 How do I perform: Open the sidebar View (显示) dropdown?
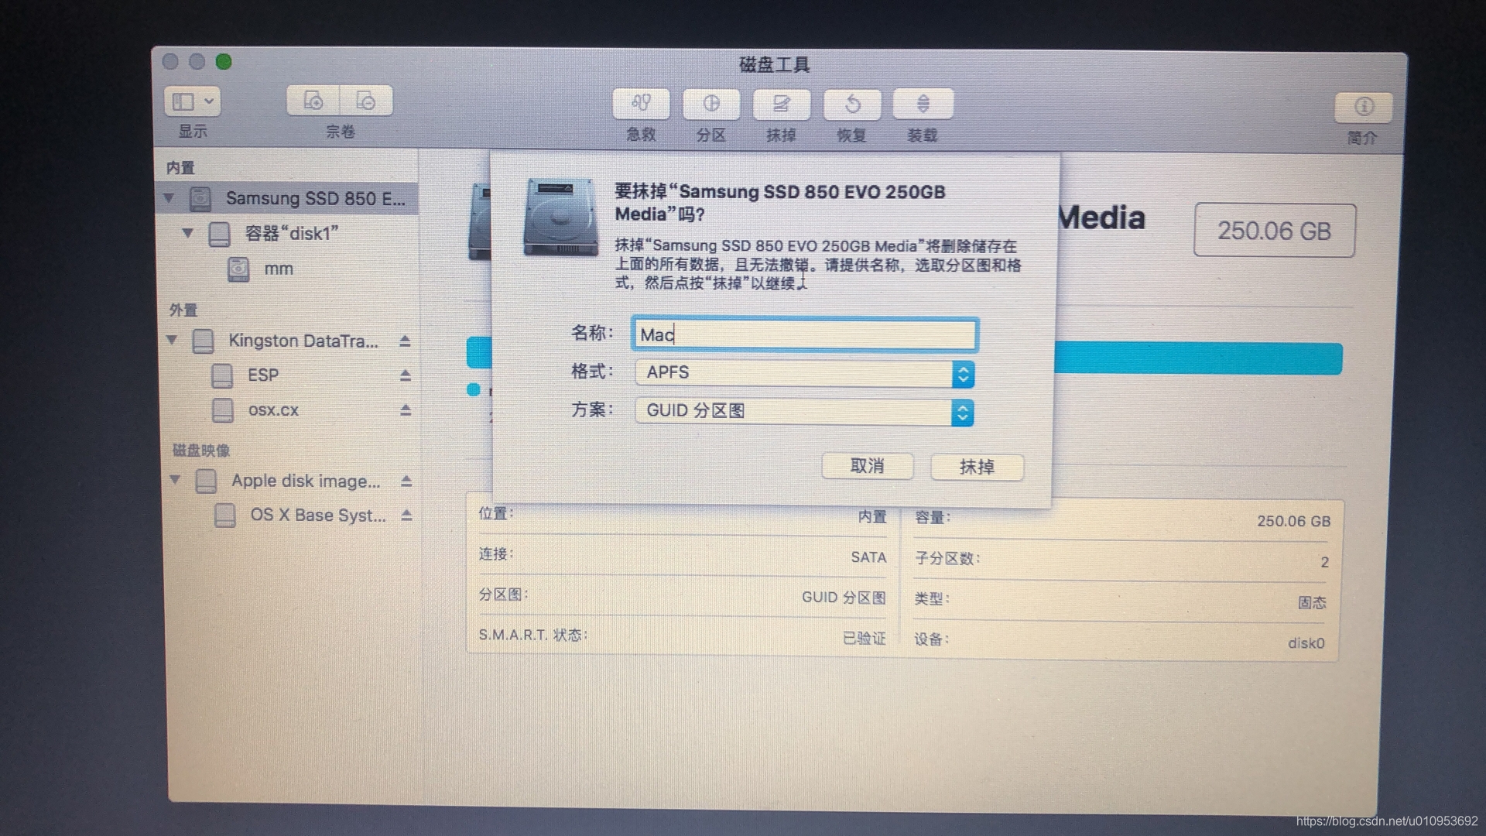pyautogui.click(x=192, y=101)
